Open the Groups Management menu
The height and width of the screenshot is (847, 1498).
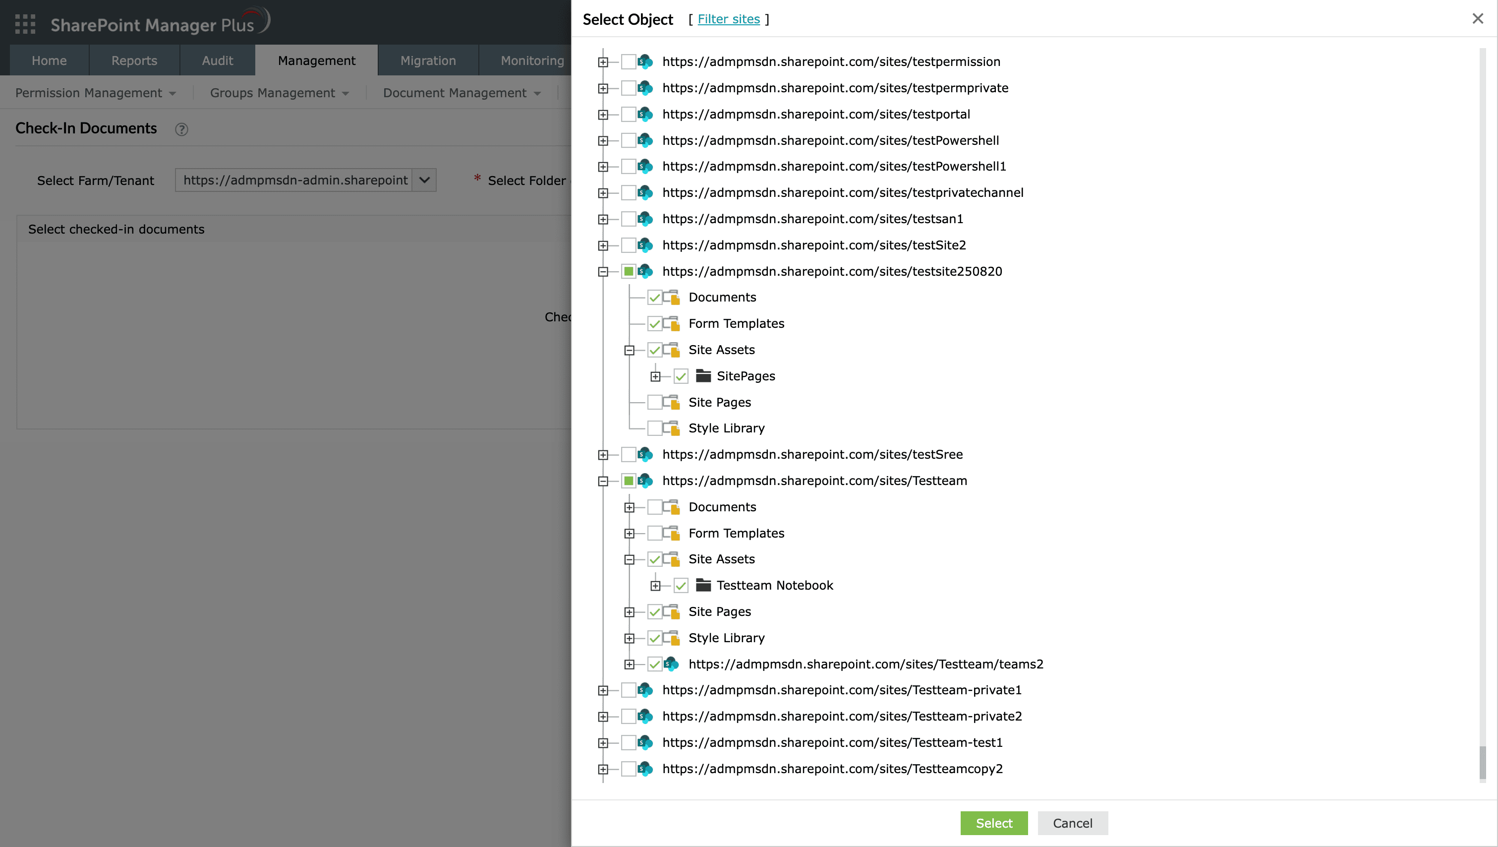pos(279,93)
